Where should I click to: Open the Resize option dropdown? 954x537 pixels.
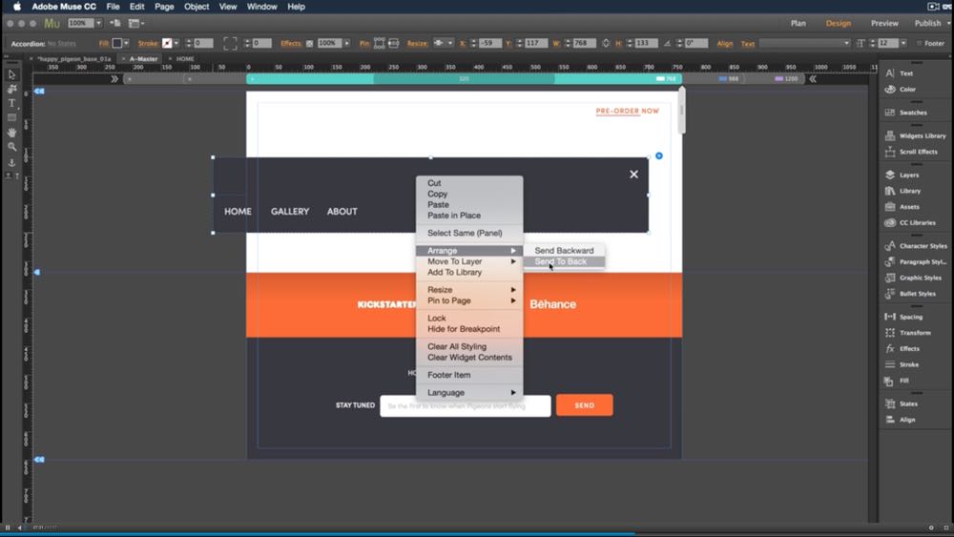click(443, 43)
